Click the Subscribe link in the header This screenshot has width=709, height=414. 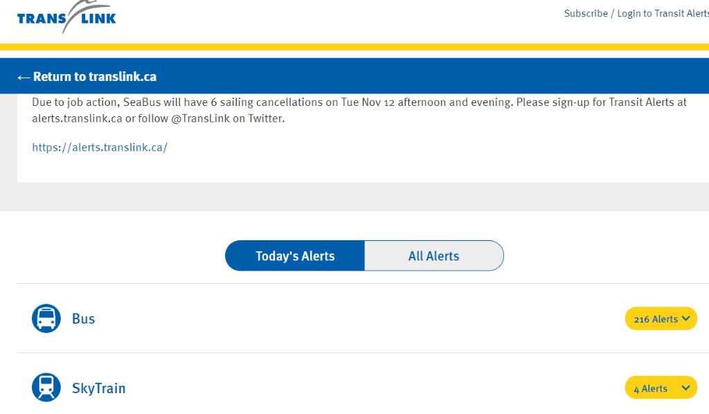point(586,14)
